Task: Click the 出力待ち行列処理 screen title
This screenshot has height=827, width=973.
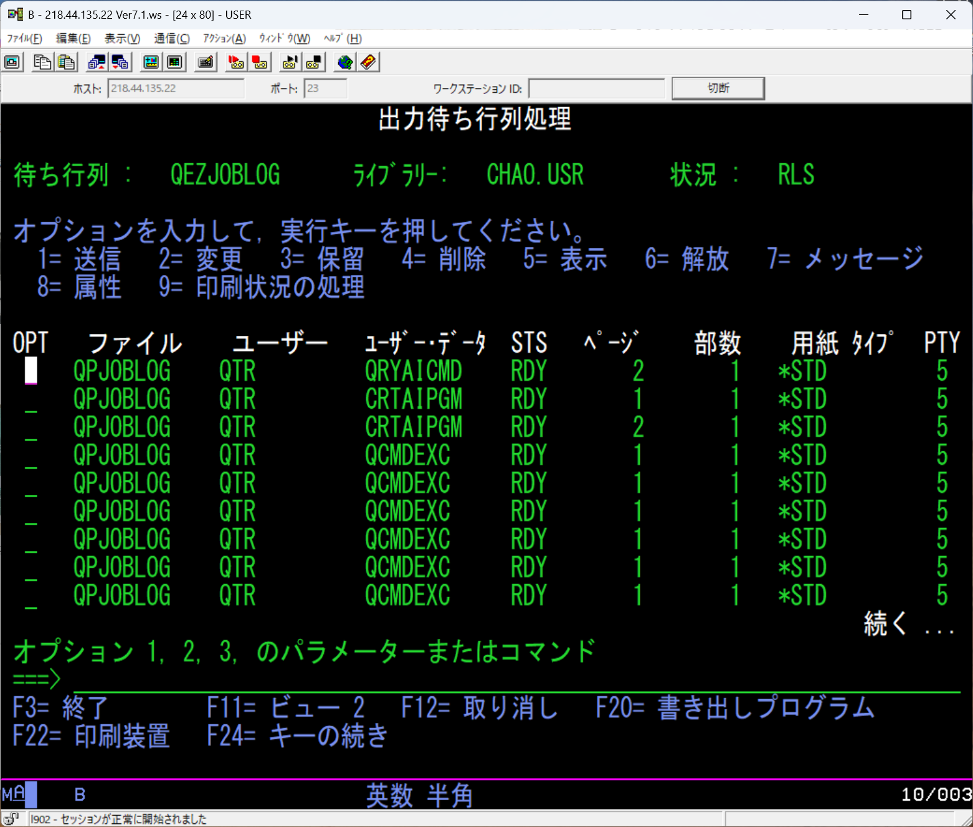Action: 475,119
